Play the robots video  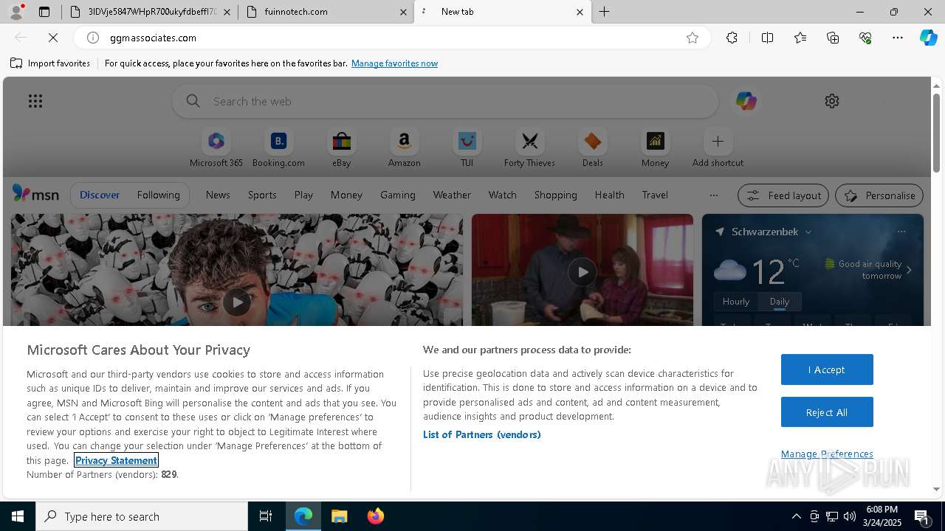point(237,302)
